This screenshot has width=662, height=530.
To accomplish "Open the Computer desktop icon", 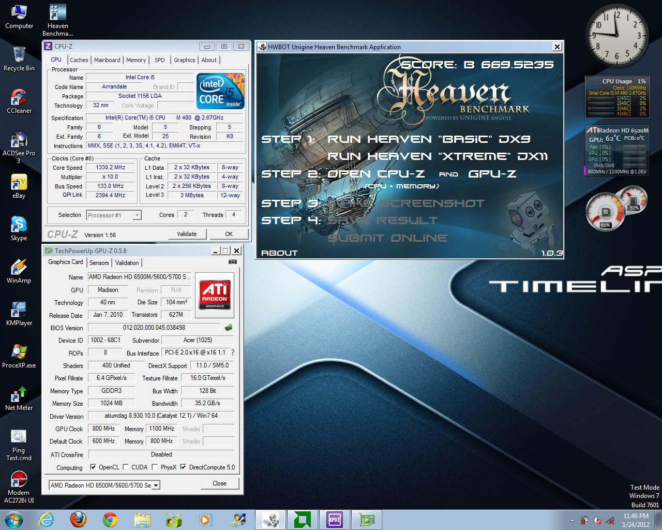I will click(19, 17).
